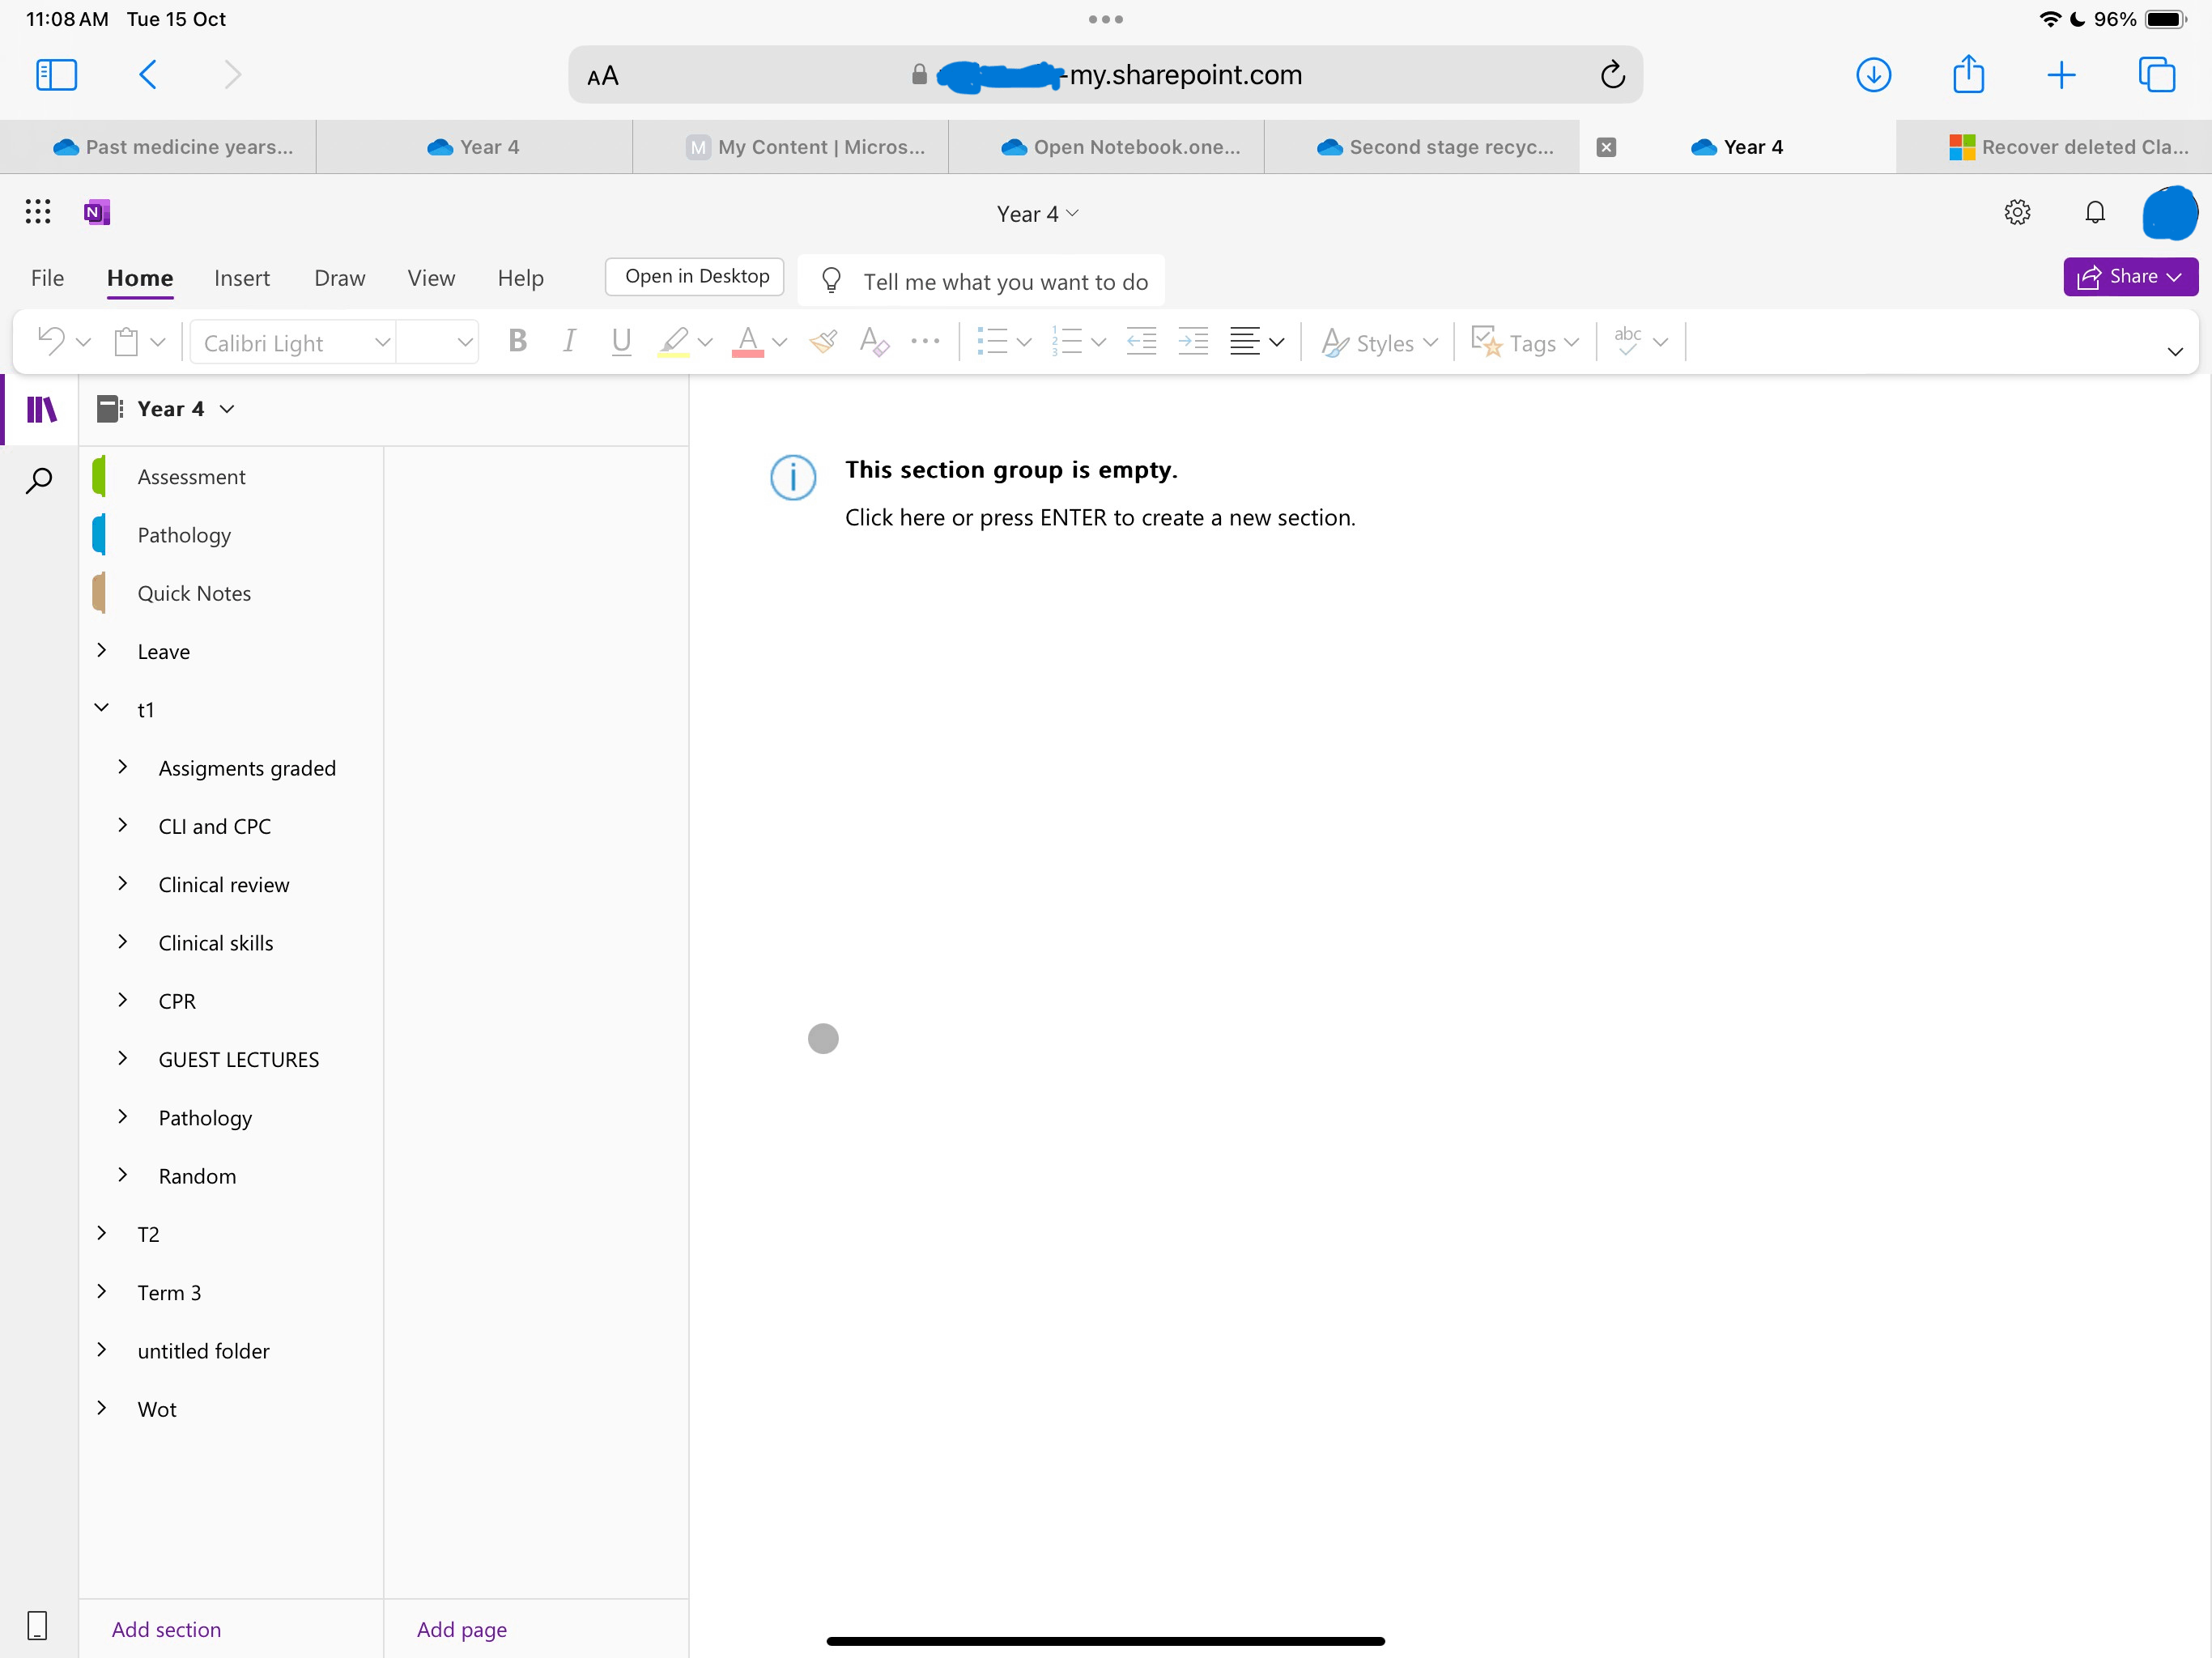Open the Styles dropdown
The width and height of the screenshot is (2212, 1658).
coord(1379,343)
